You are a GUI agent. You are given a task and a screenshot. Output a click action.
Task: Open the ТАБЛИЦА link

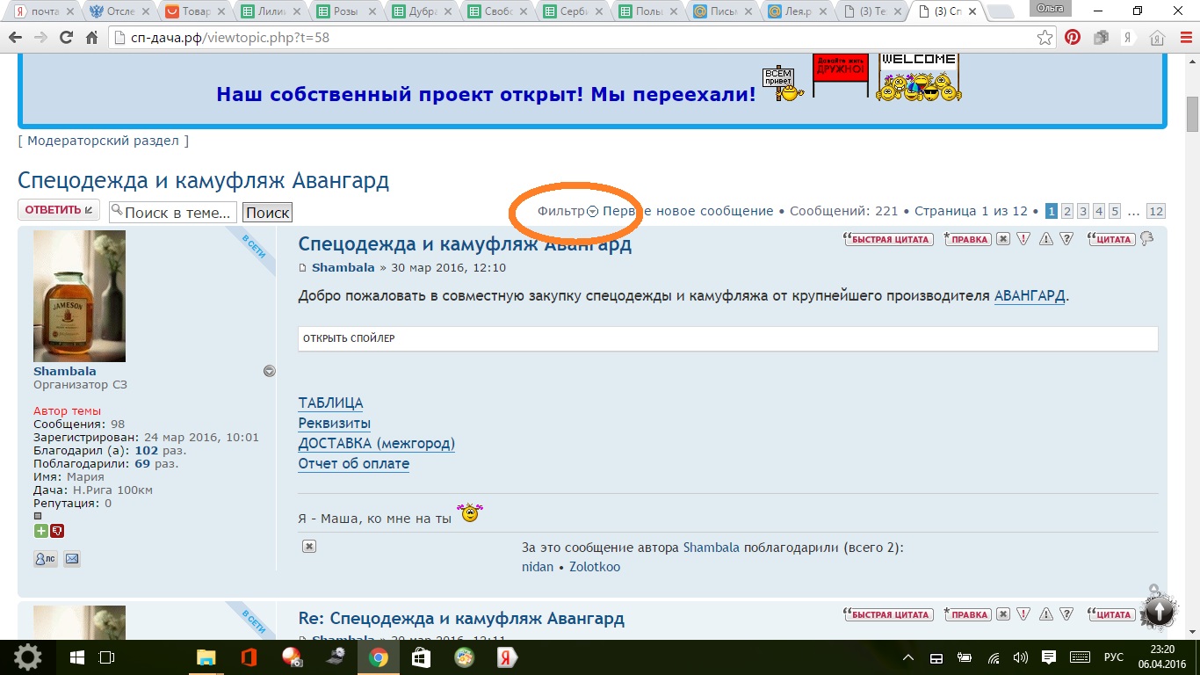point(330,403)
